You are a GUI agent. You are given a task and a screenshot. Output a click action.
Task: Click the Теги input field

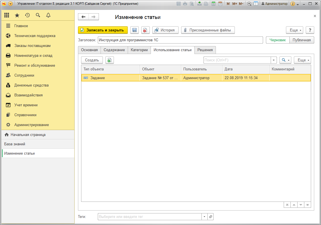[150, 217]
